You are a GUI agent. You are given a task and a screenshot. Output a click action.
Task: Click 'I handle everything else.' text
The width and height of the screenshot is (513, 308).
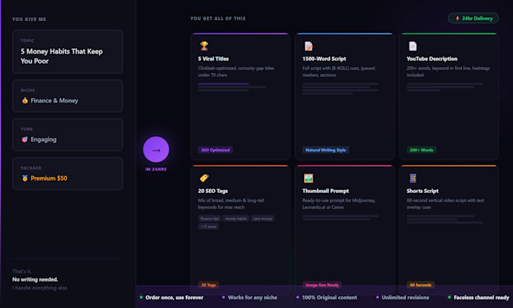40,288
